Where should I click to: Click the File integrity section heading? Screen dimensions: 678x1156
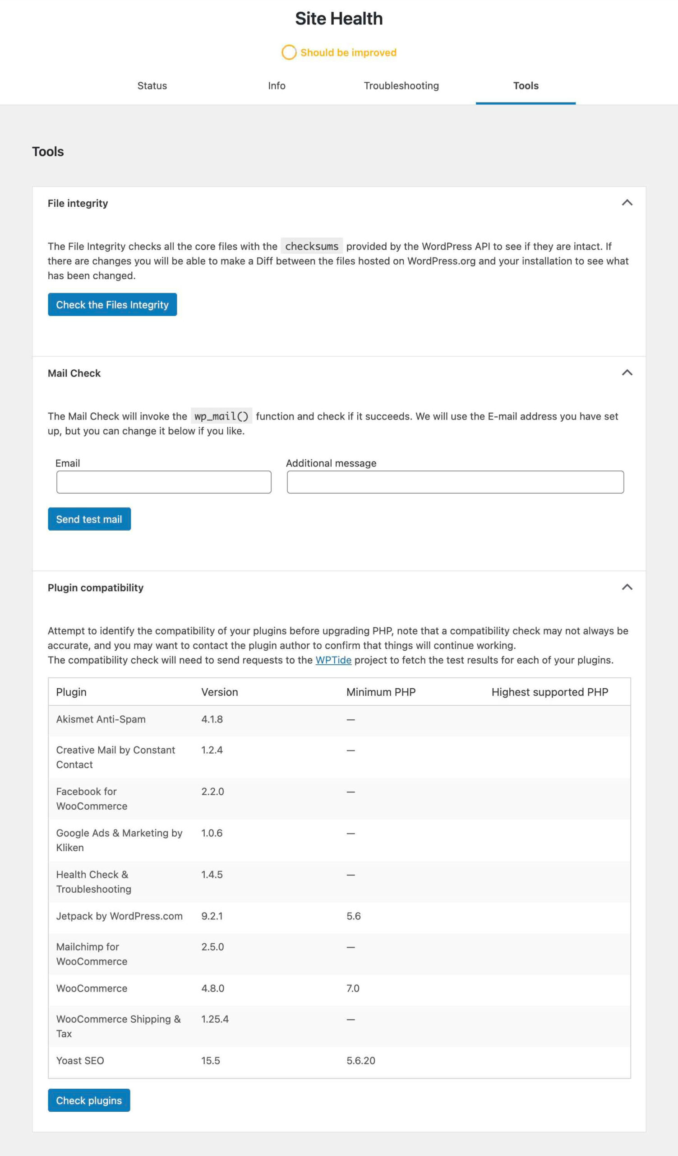coord(78,203)
